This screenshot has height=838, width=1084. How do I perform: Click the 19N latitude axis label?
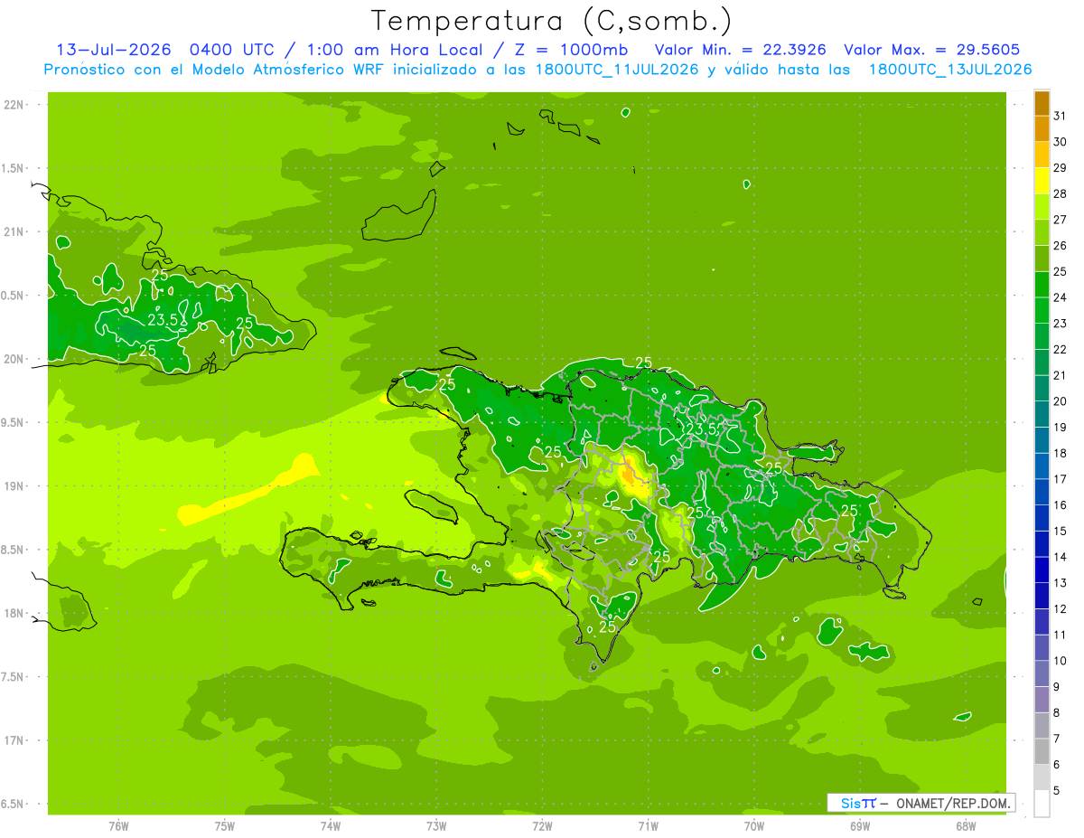point(15,486)
